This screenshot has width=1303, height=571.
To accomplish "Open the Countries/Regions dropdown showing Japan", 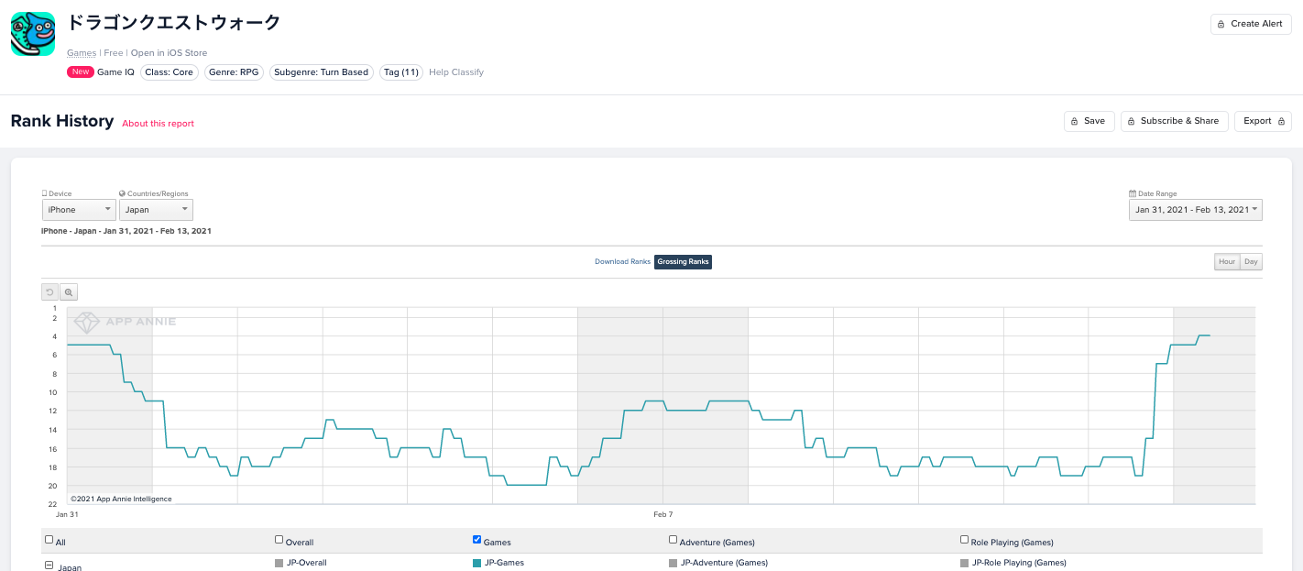I will tap(156, 210).
